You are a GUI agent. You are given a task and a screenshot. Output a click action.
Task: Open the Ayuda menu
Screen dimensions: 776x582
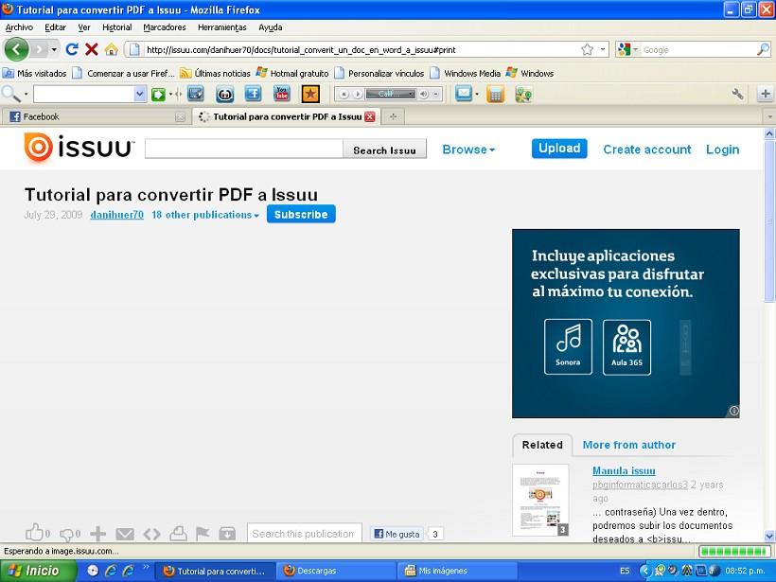point(271,27)
